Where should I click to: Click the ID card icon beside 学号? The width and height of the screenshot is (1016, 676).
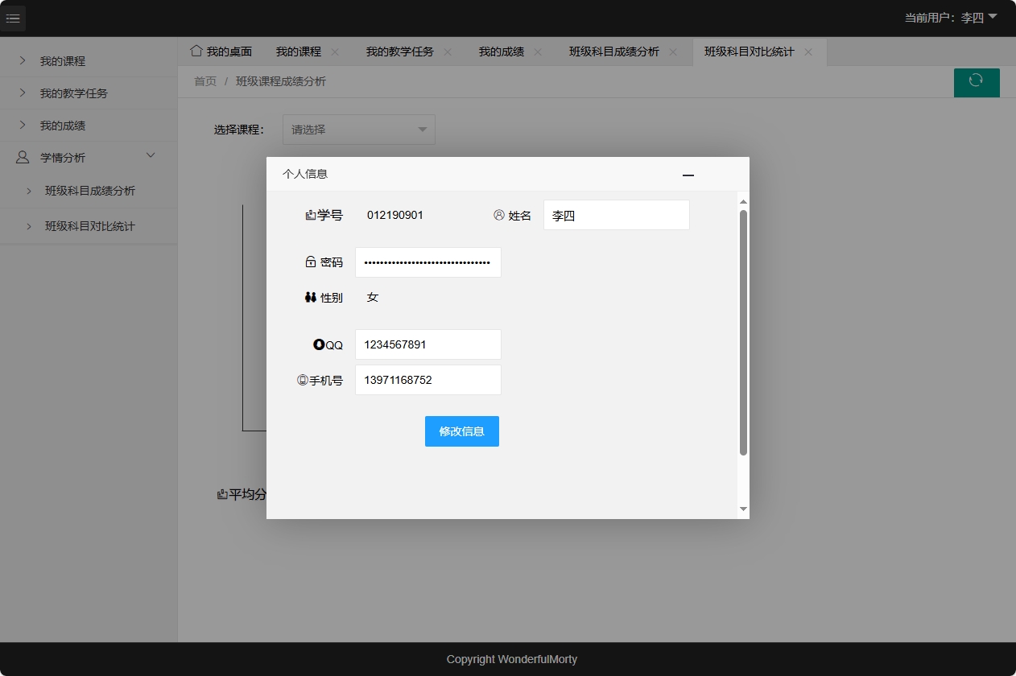tap(310, 213)
